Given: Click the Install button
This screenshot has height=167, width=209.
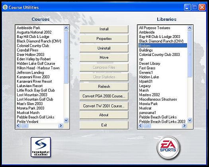Looking at the screenshot, I should 104,29.
